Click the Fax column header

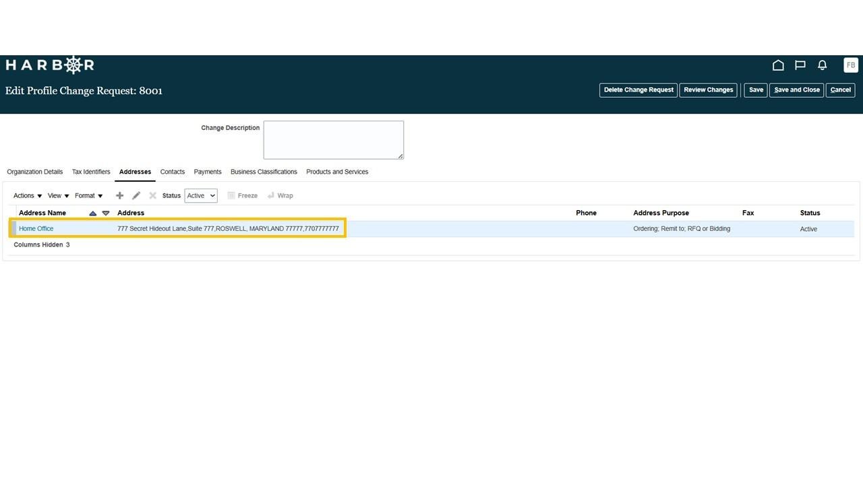tap(748, 213)
